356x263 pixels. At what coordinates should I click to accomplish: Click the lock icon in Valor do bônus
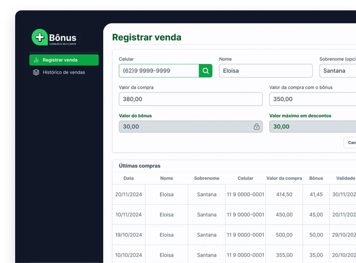[257, 127]
